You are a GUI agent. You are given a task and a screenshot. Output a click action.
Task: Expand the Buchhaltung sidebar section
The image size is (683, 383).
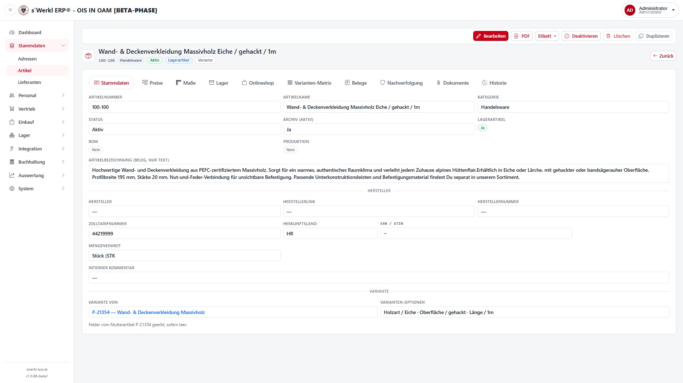click(x=37, y=162)
